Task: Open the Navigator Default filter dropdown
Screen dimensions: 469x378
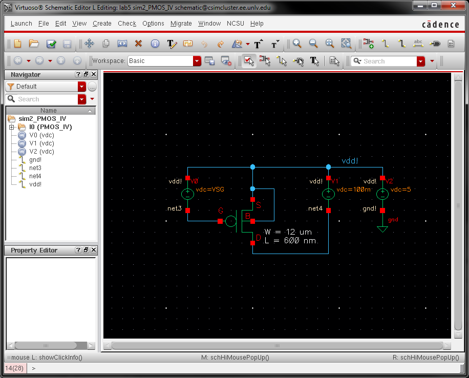Action: 81,87
